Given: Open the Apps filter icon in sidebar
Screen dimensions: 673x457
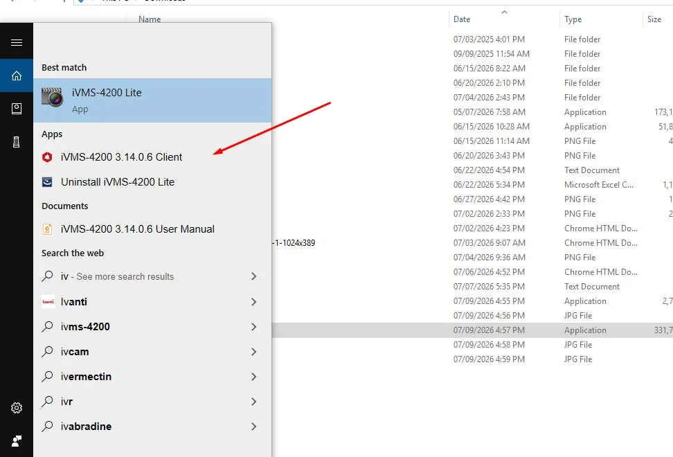Looking at the screenshot, I should (x=17, y=109).
